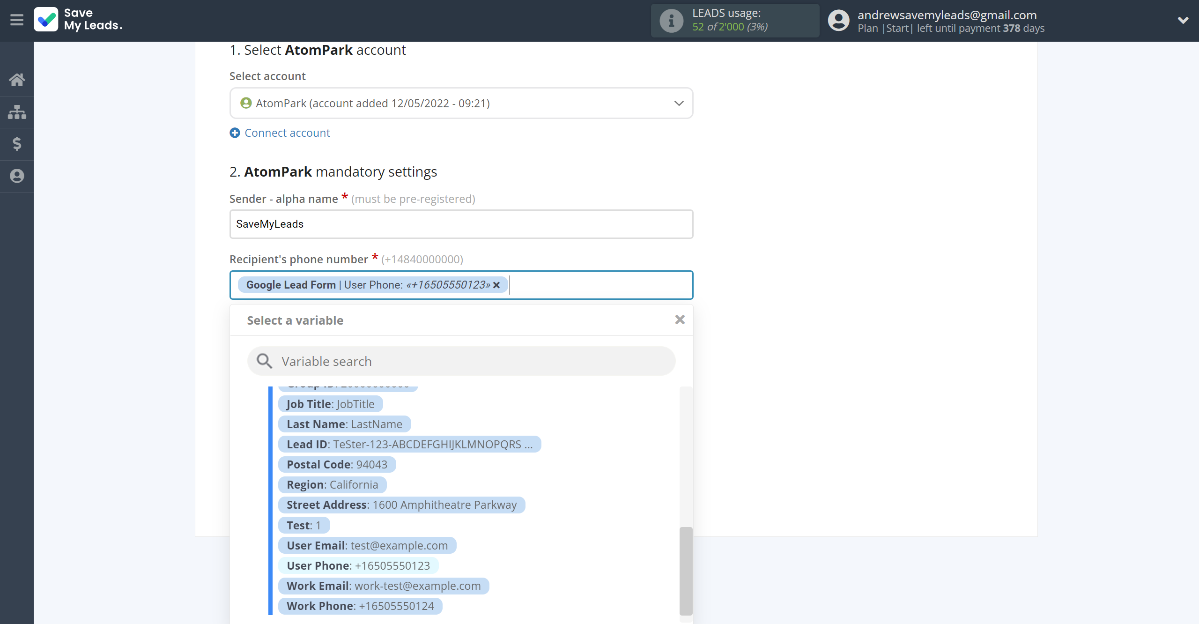Select the User Email variable

pyautogui.click(x=367, y=545)
